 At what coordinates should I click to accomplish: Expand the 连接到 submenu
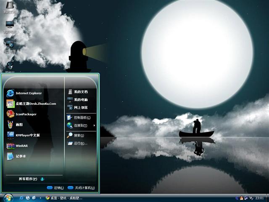tap(81, 125)
